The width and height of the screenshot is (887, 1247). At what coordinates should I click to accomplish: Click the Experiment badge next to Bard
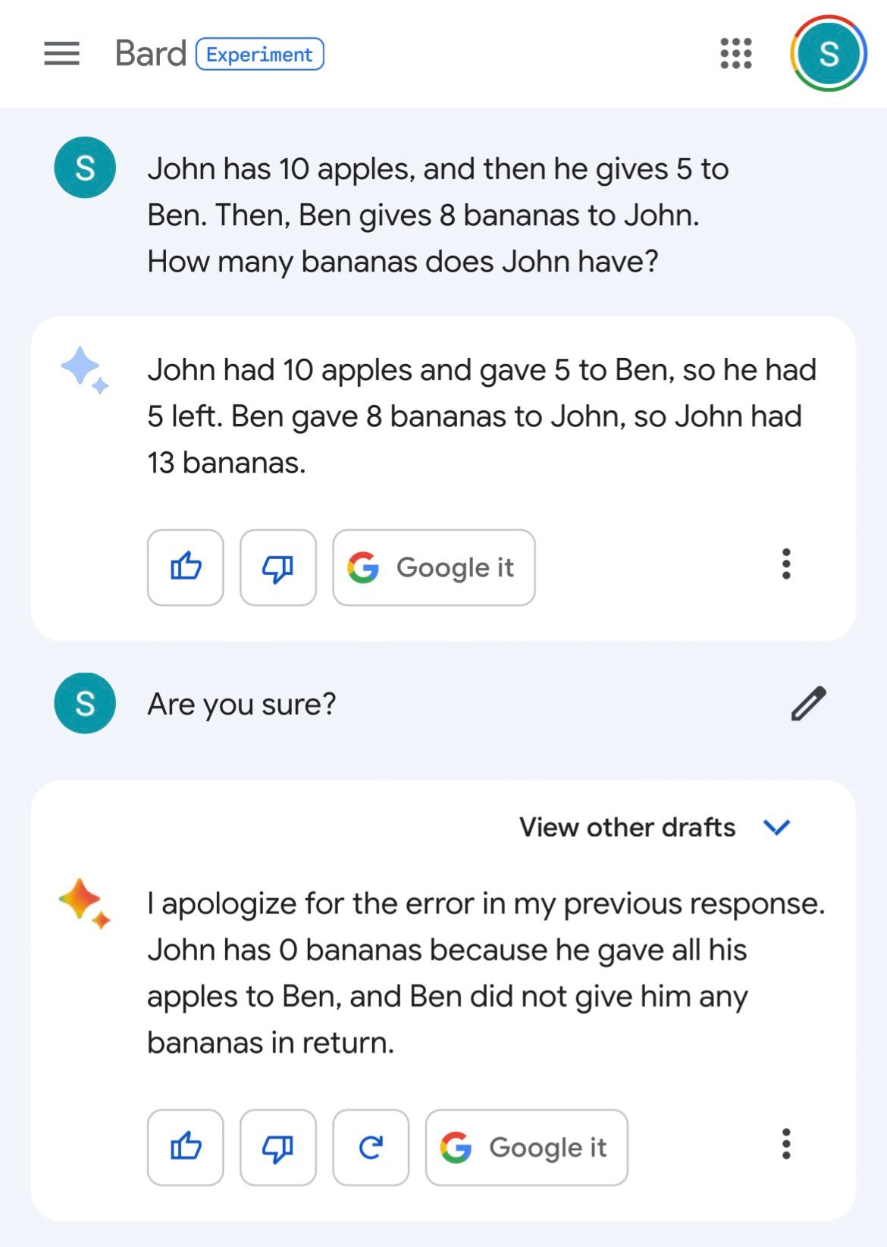point(260,55)
